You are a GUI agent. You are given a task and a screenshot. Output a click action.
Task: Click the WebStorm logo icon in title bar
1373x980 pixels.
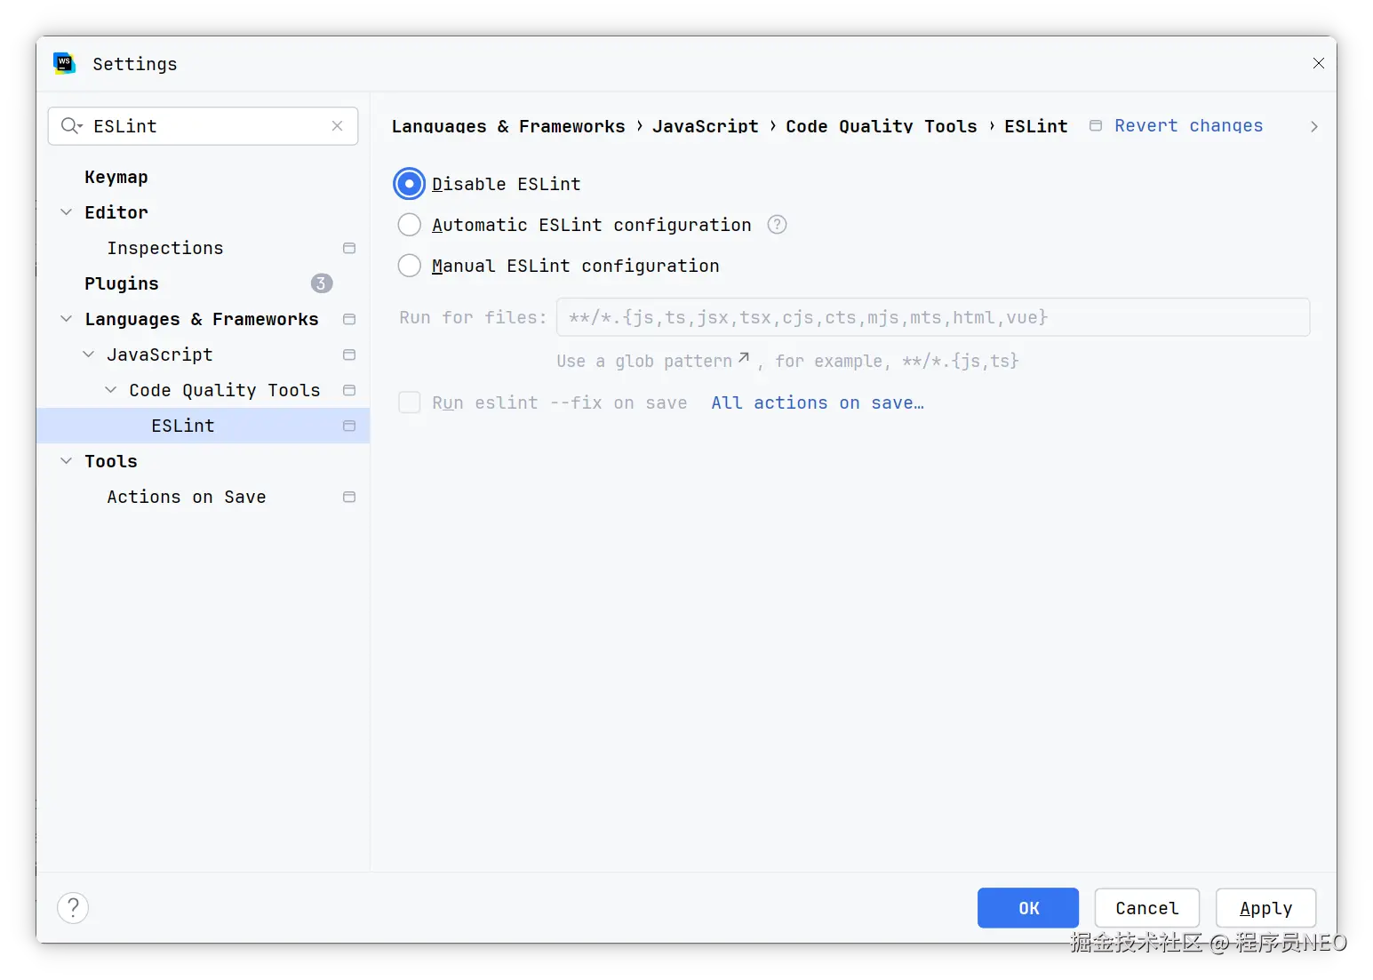[x=64, y=63]
